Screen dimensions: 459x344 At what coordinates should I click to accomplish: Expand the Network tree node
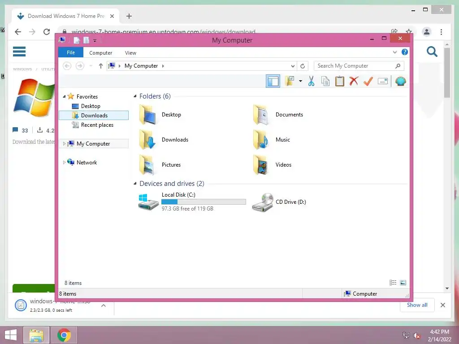pyautogui.click(x=64, y=162)
